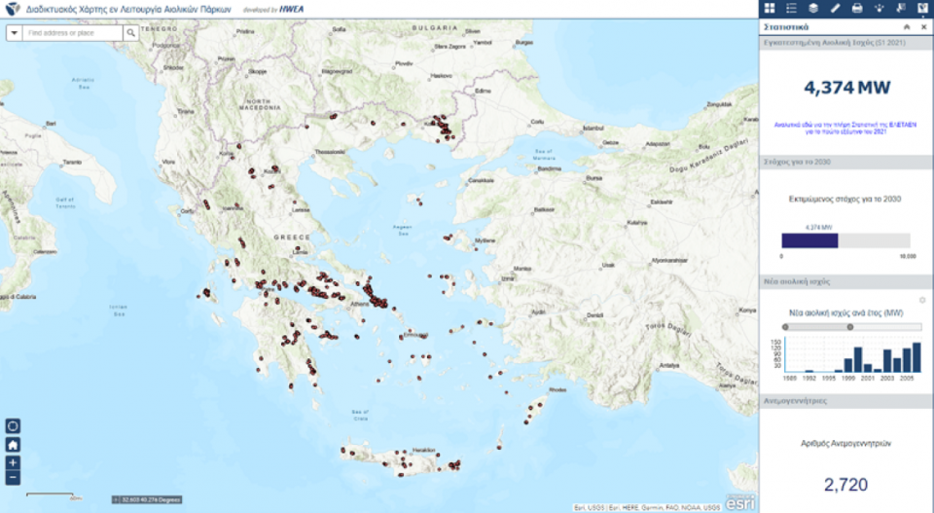
Task: Open the layers stack icon
Action: click(813, 9)
